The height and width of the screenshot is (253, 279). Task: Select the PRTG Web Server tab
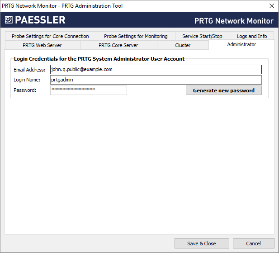42,45
